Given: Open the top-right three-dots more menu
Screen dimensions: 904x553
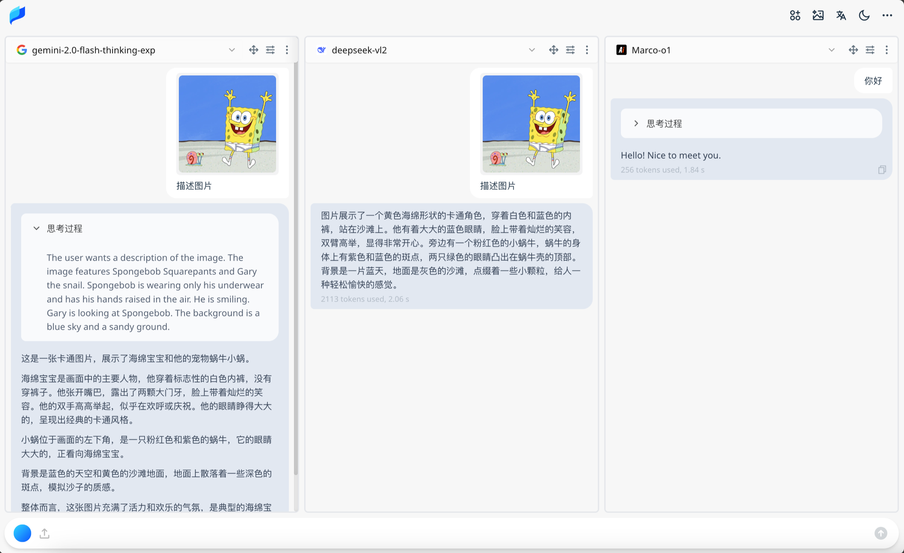Looking at the screenshot, I should coord(887,15).
